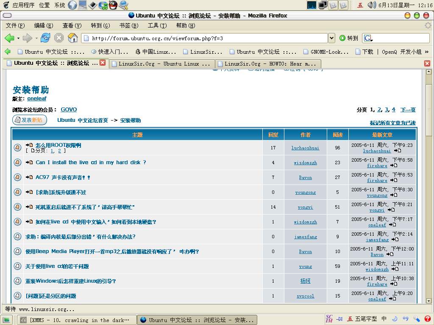Click the GNOME-Look bookmark in toolbar

click(326, 52)
